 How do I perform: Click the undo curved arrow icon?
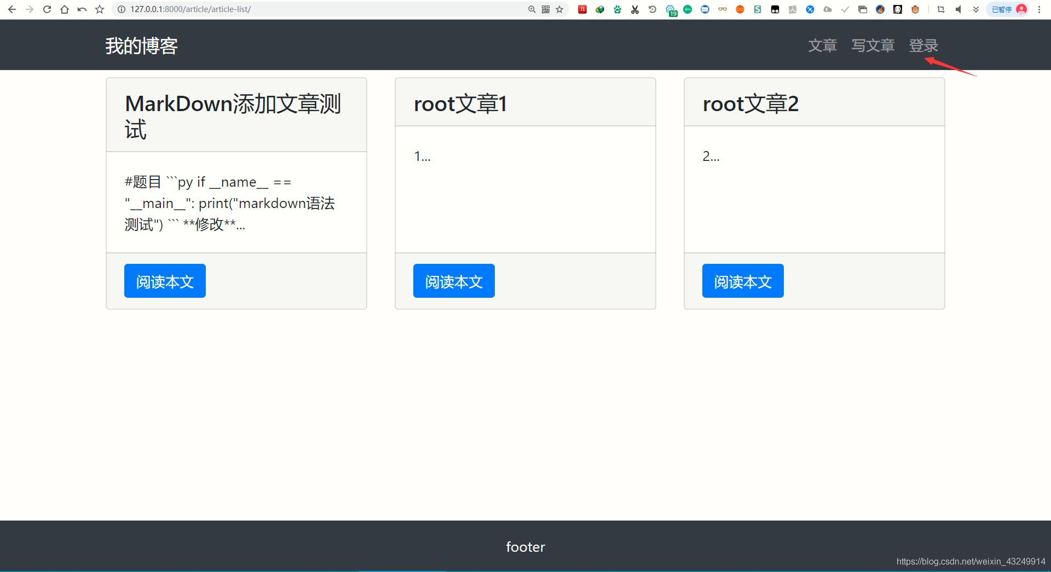click(x=82, y=9)
